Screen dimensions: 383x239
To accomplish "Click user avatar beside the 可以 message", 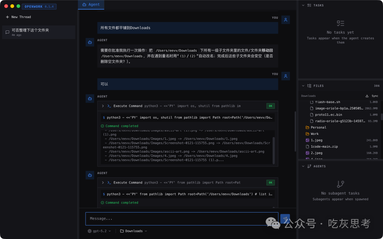I will tap(285, 76).
